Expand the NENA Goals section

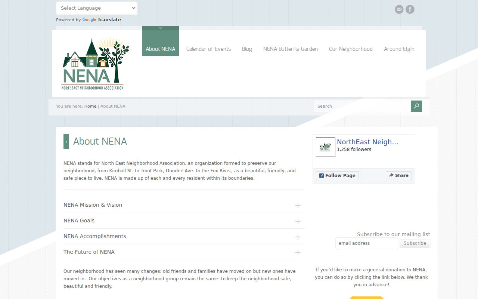(x=184, y=221)
